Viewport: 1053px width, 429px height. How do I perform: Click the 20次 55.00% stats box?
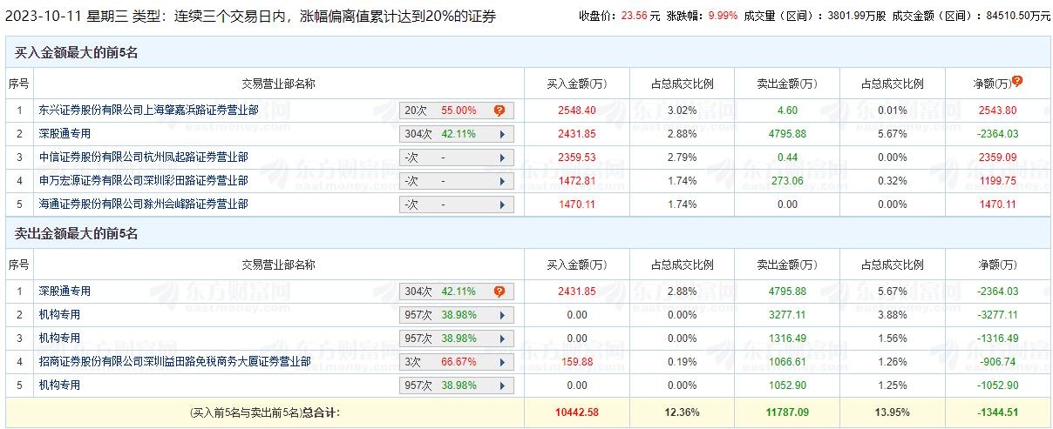(449, 111)
